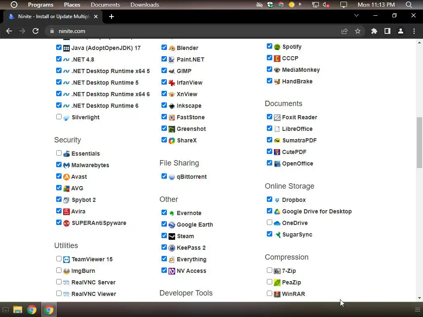The height and width of the screenshot is (317, 423).
Task: Go back to previous page
Action: click(9, 31)
